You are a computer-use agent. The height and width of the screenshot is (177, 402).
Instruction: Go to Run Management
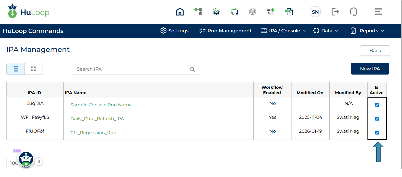(225, 31)
